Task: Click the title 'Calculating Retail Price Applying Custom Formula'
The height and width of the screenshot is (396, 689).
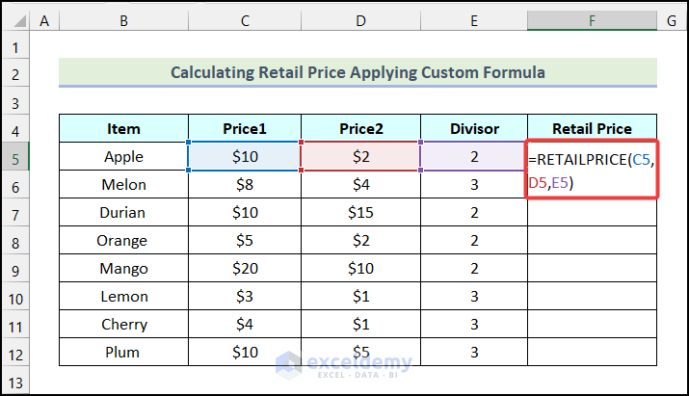Action: (x=358, y=72)
